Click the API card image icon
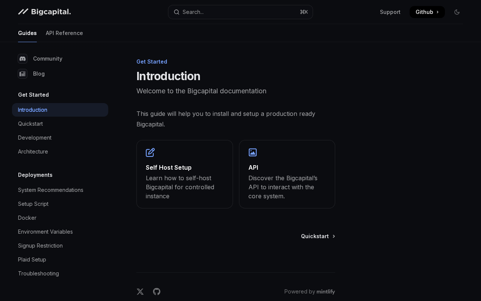The image size is (481, 301). (x=253, y=152)
